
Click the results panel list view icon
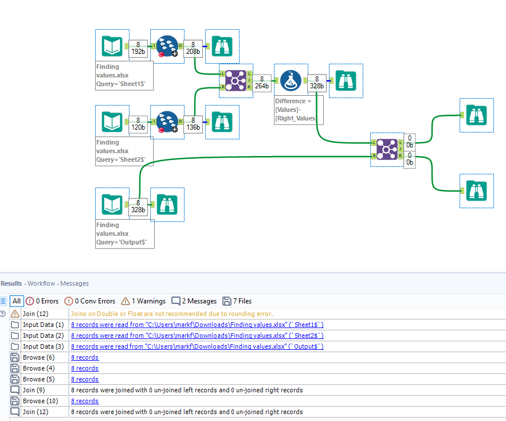coord(3,301)
